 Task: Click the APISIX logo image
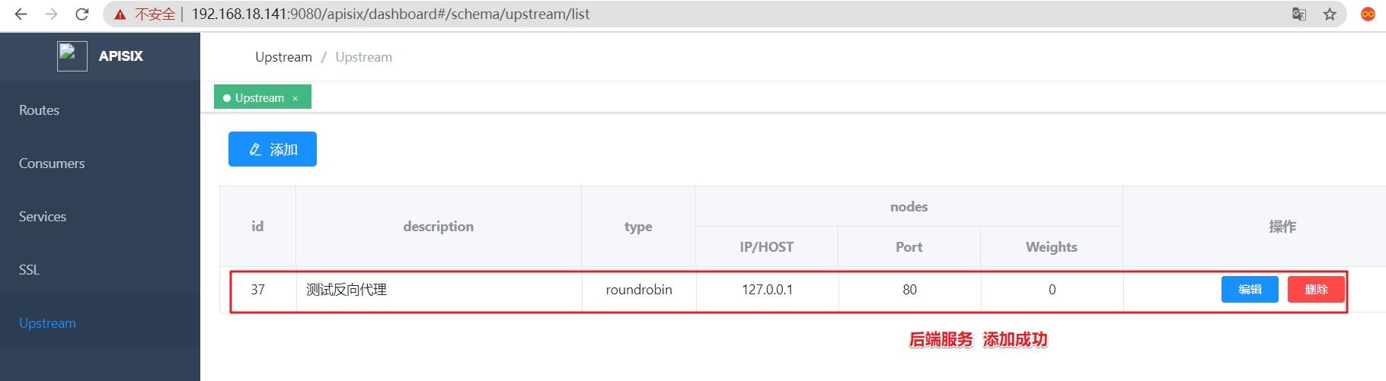pos(72,56)
